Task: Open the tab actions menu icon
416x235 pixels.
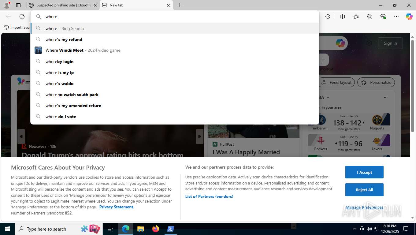Action: (18, 5)
